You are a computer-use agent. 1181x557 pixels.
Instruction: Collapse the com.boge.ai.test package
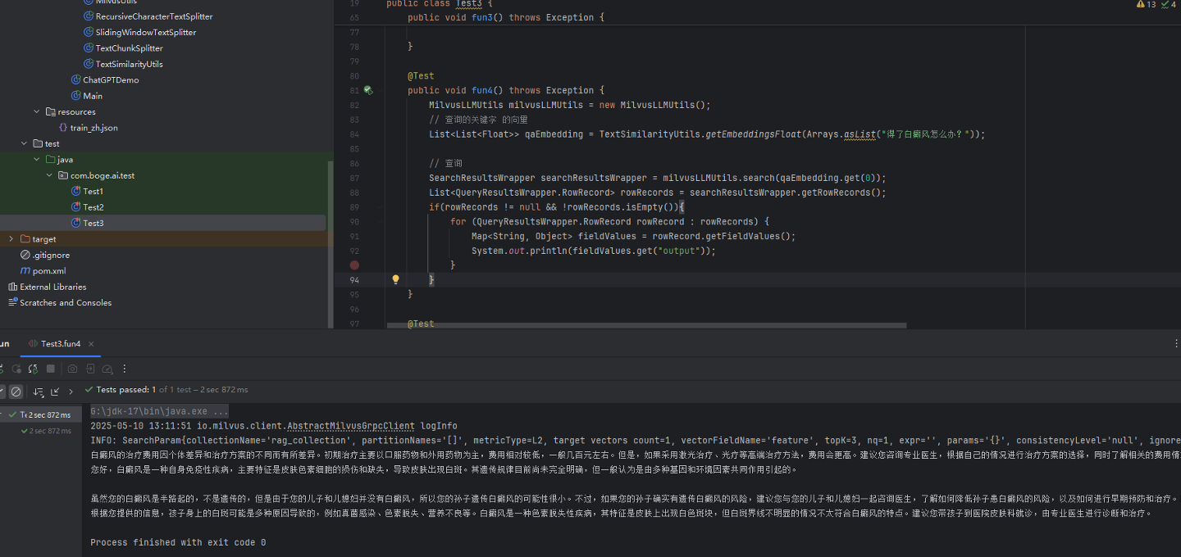tap(50, 175)
